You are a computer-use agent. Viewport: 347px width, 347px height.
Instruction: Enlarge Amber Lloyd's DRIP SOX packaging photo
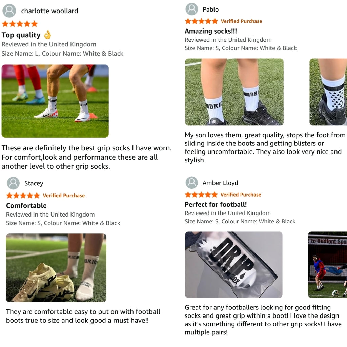[x=233, y=265]
